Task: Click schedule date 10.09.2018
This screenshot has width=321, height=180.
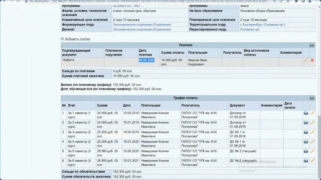Action: (x=131, y=112)
